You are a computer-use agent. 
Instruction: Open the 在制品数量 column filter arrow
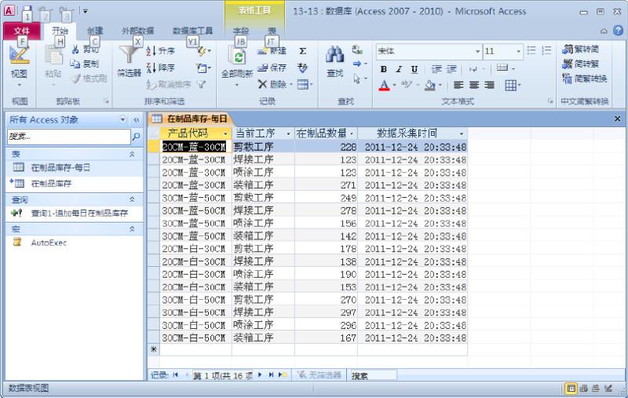352,133
